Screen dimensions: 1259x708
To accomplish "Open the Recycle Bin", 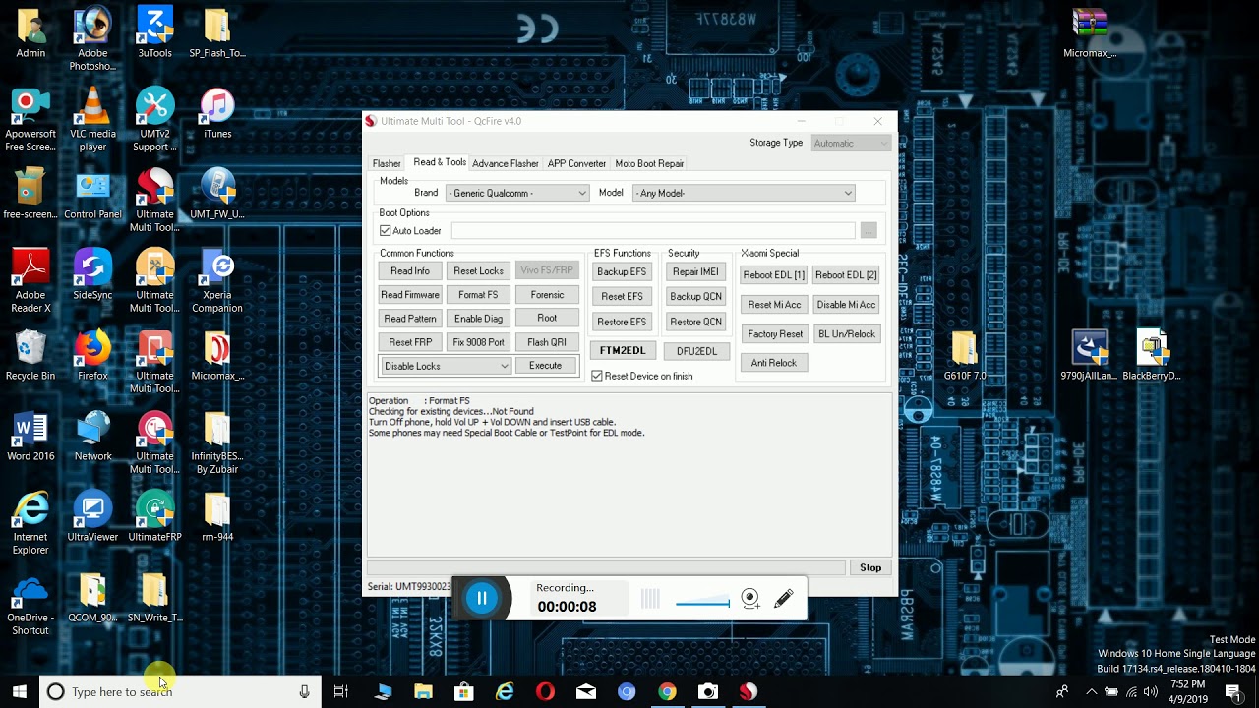I will click(30, 355).
